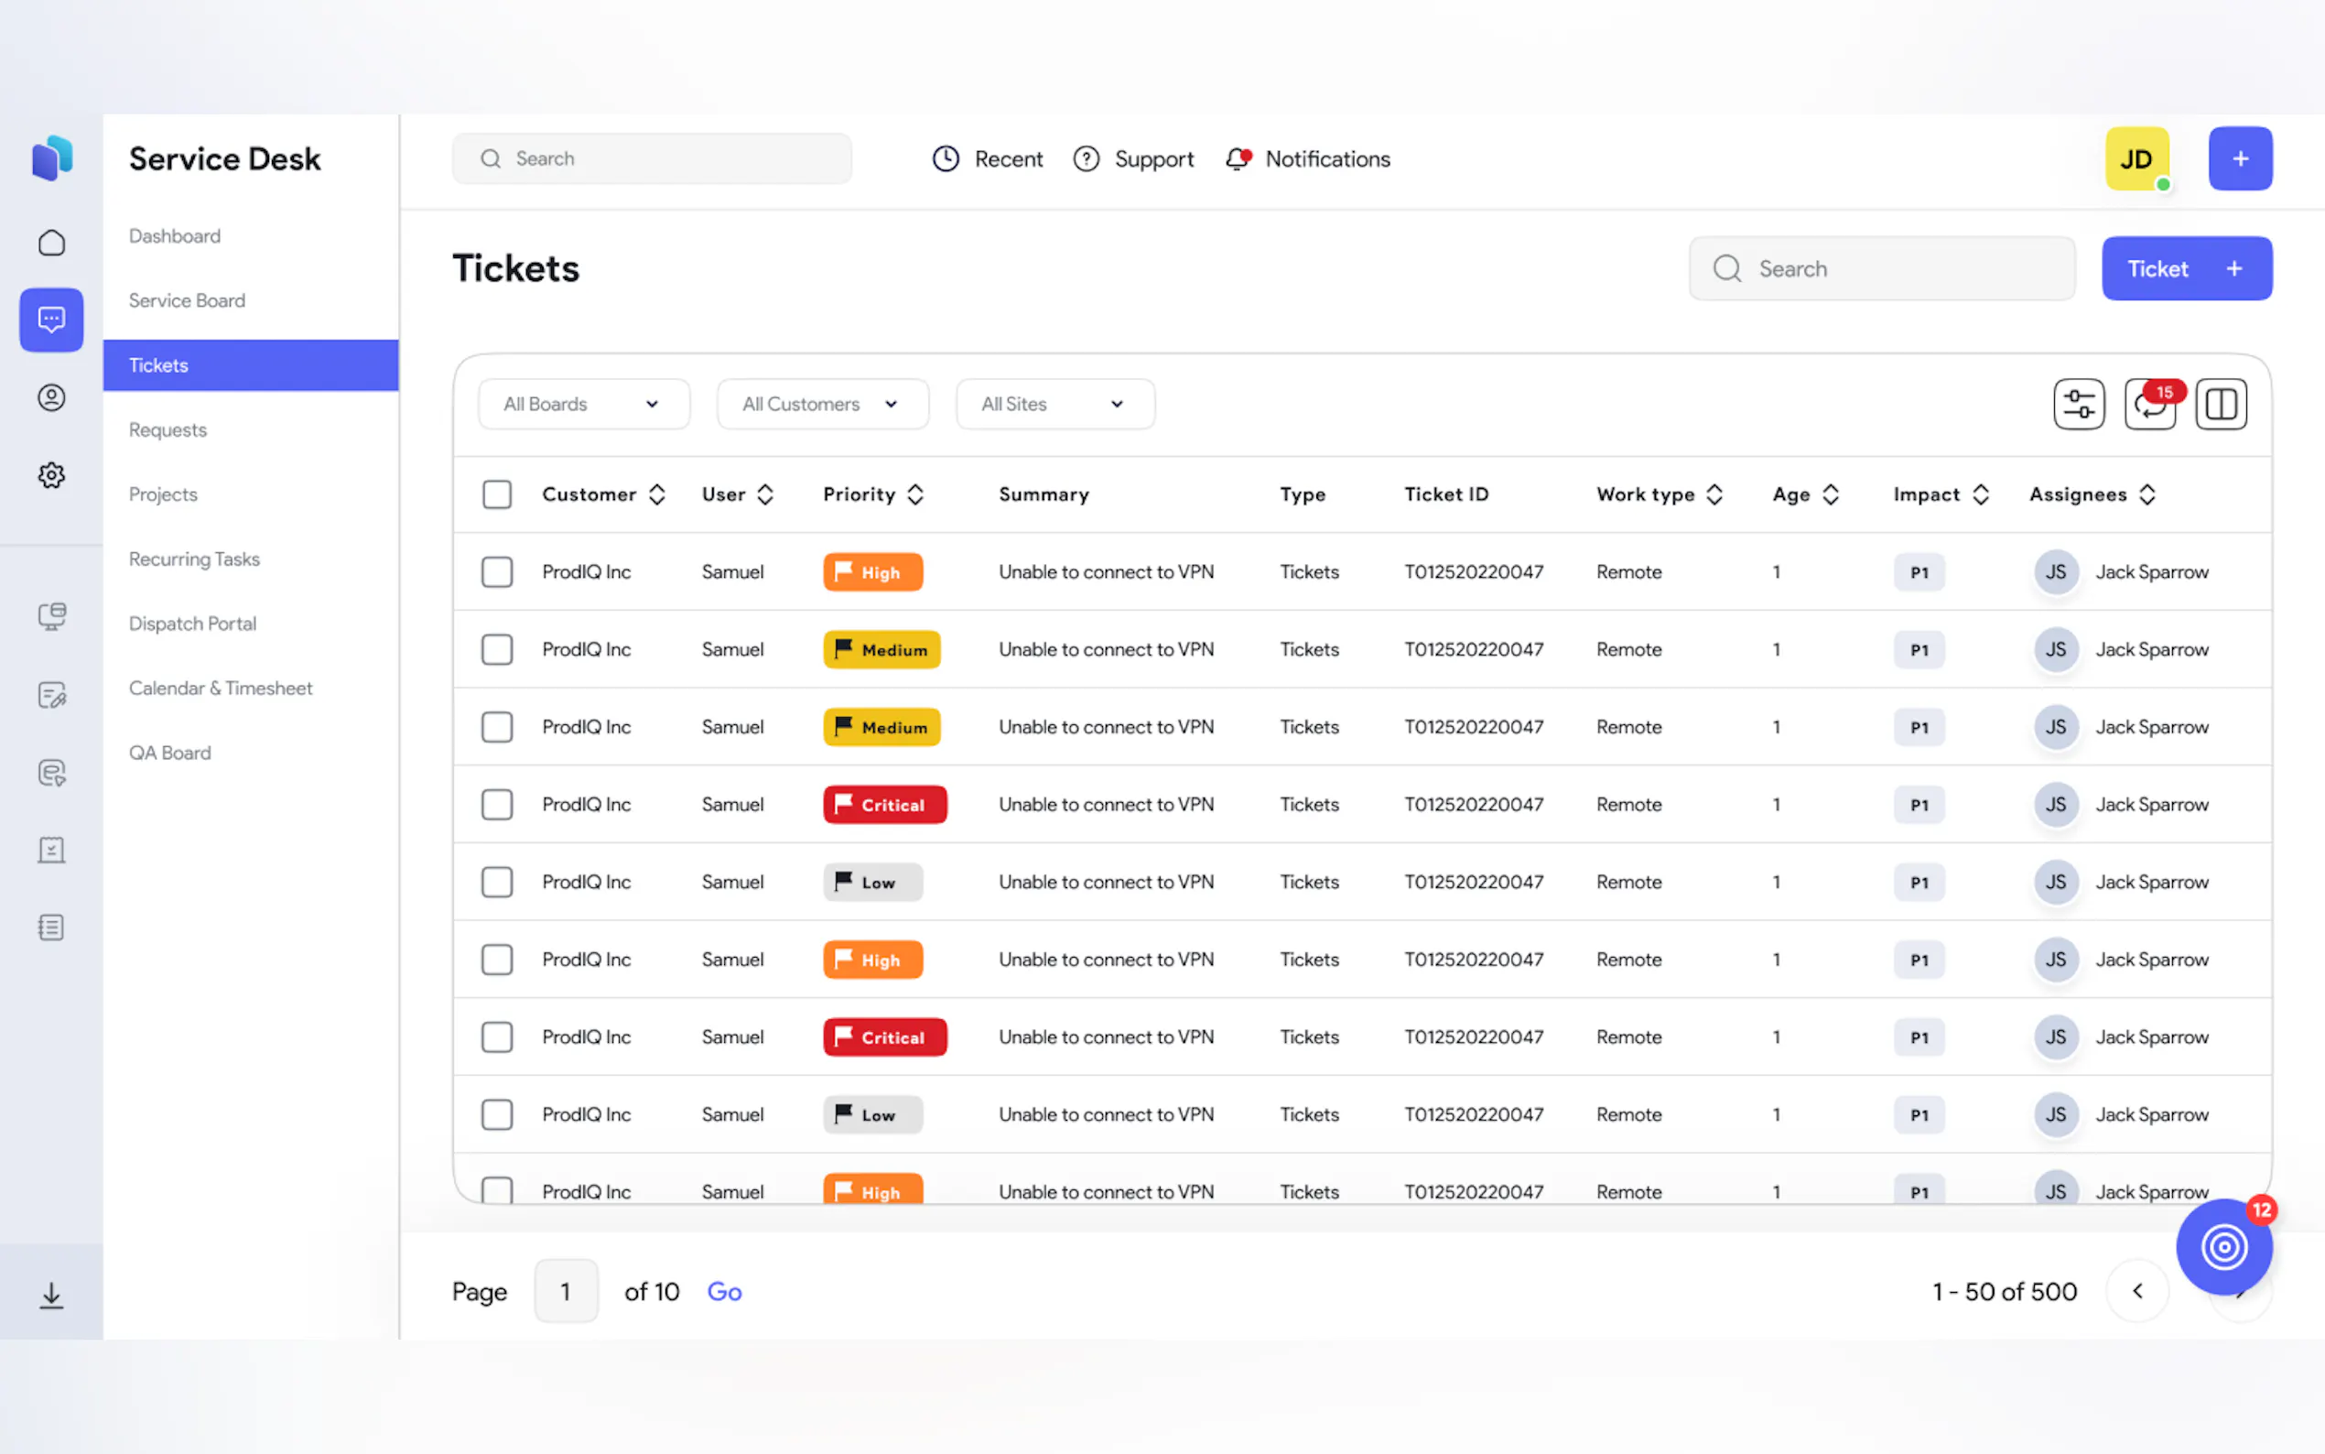The height and width of the screenshot is (1454, 2325).
Task: Open Service Board in the sidebar menu
Action: [x=188, y=301]
